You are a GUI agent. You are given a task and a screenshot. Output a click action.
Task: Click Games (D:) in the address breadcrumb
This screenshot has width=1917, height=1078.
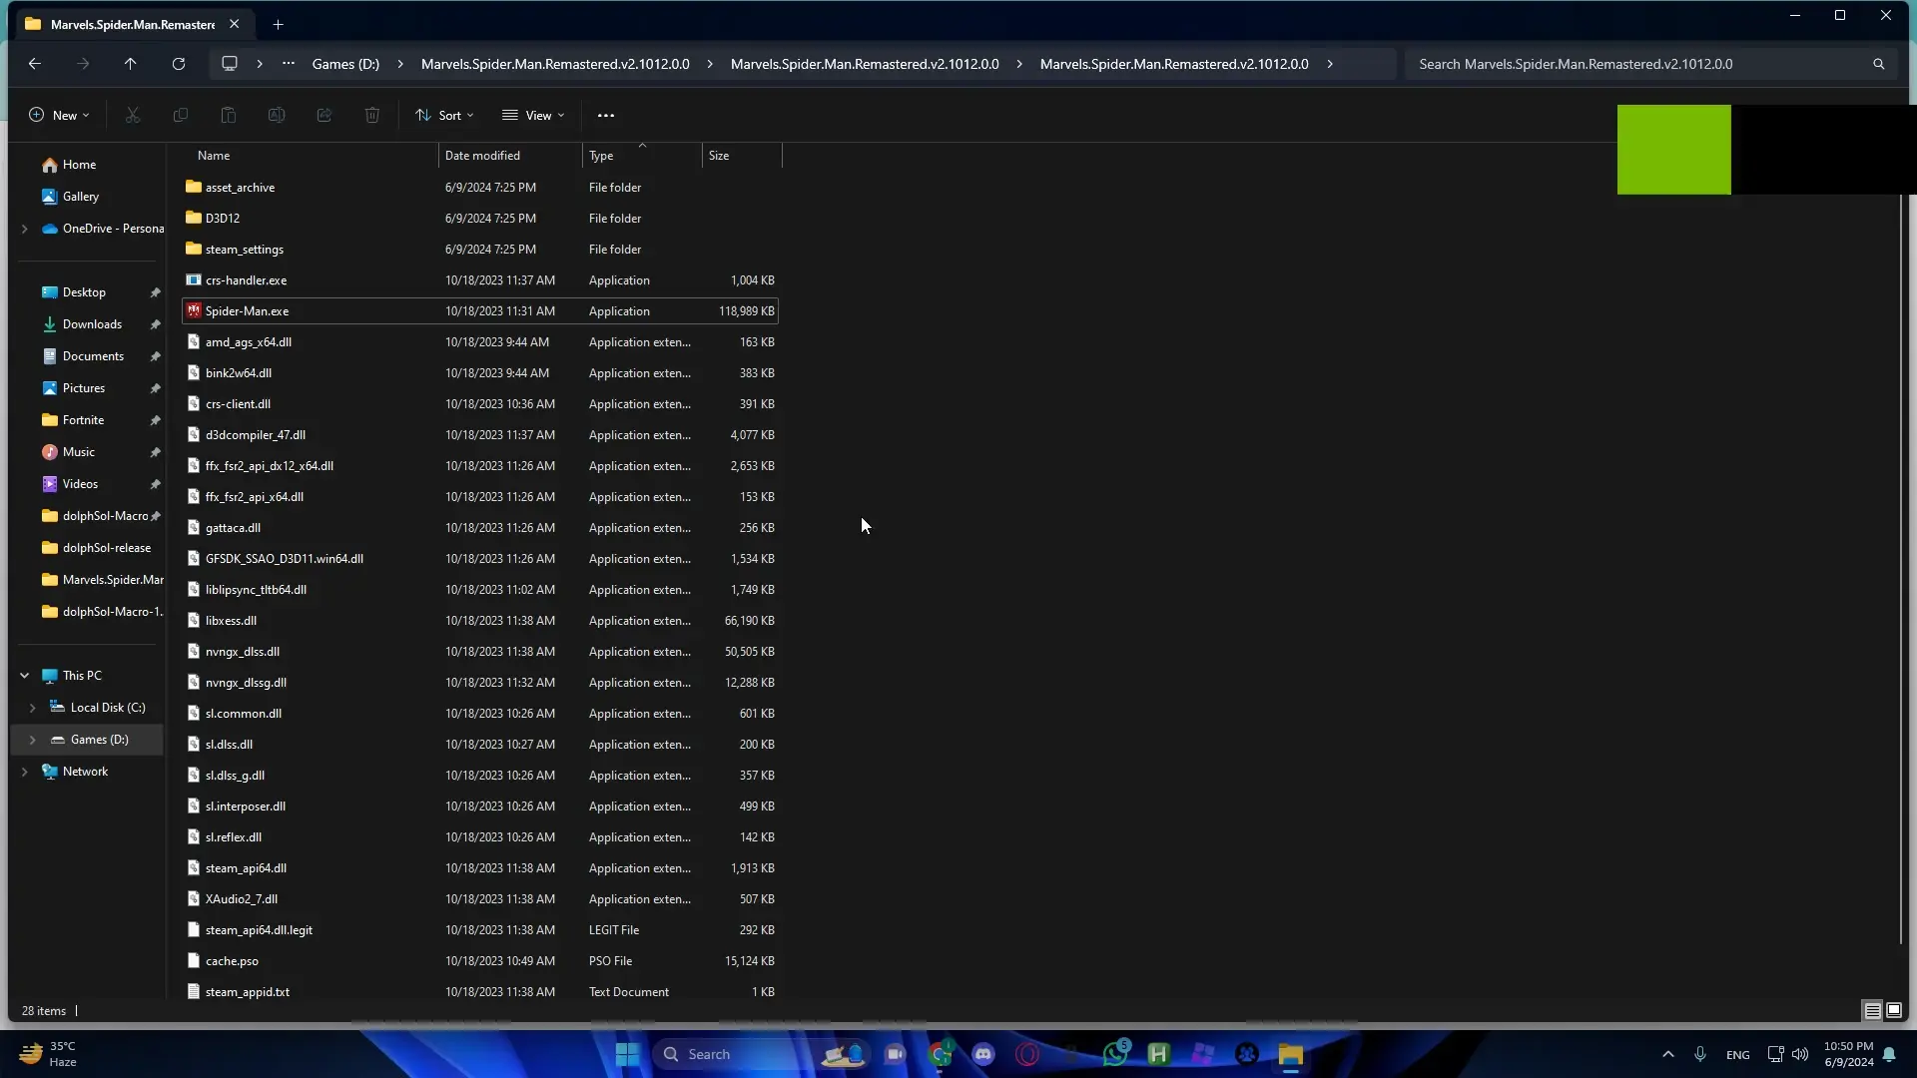[345, 64]
